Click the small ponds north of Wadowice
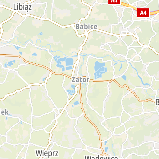Viewport: 159px width, 159px height. 106,146
